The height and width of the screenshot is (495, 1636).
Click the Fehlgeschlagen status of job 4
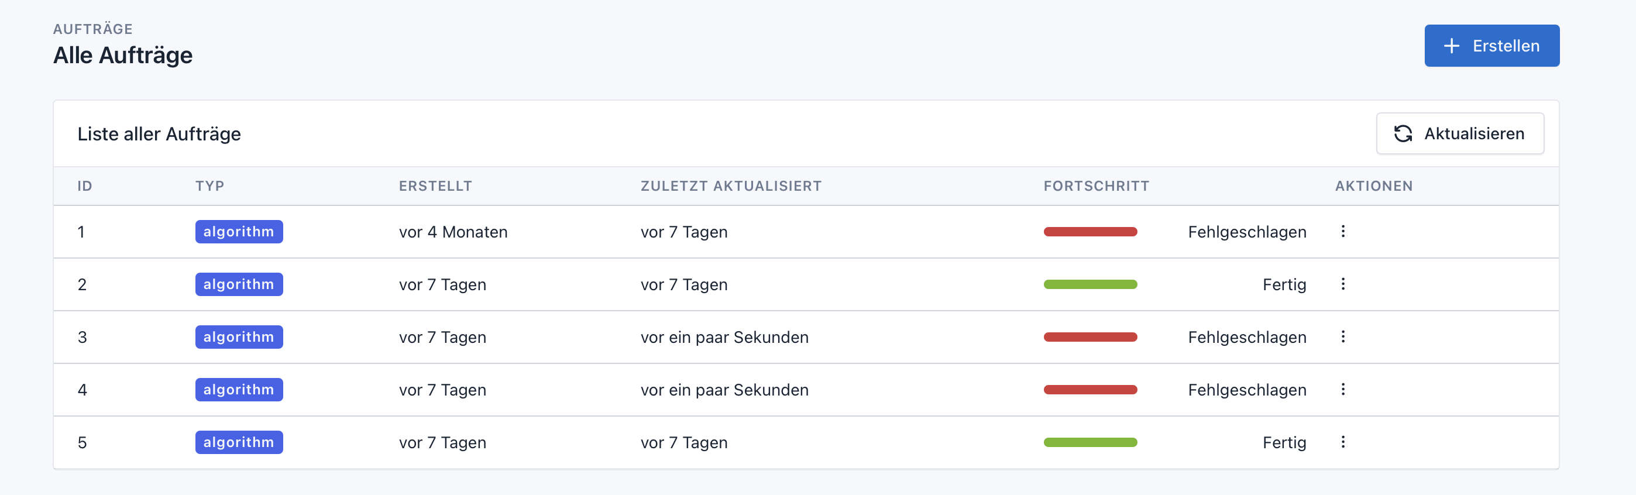point(1247,390)
